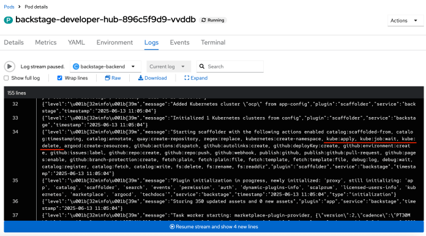This screenshot has height=236, width=426.
Task: Switch to the YAML tab
Action: tap(77, 43)
